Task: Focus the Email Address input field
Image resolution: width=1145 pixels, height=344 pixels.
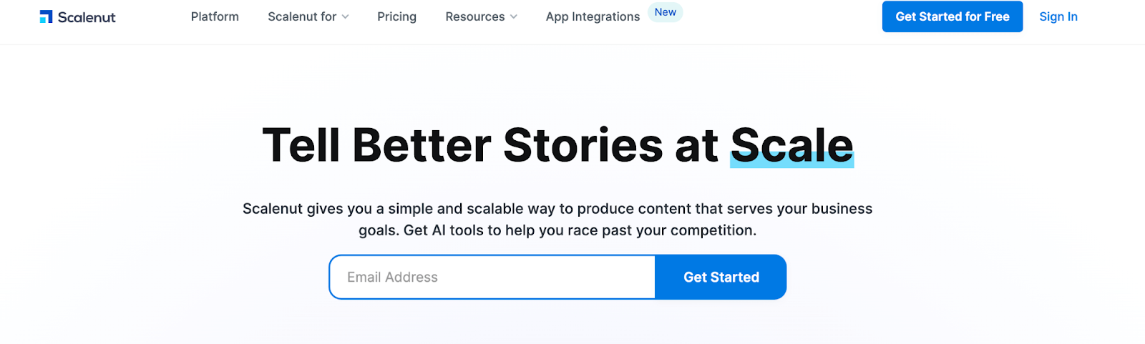Action: tap(492, 277)
